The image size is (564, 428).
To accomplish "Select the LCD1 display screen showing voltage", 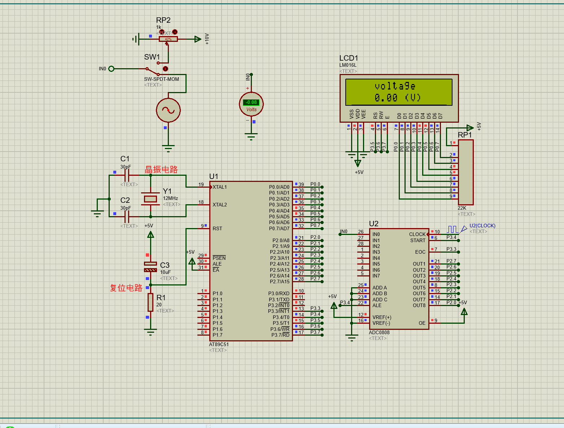I will (399, 92).
